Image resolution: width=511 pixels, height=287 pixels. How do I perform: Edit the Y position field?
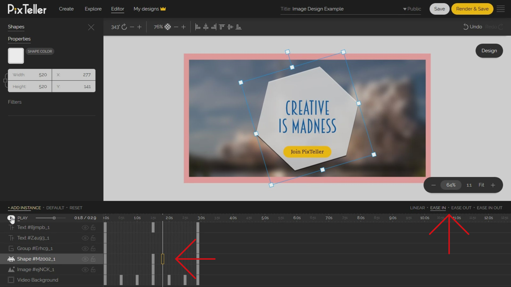click(x=74, y=86)
